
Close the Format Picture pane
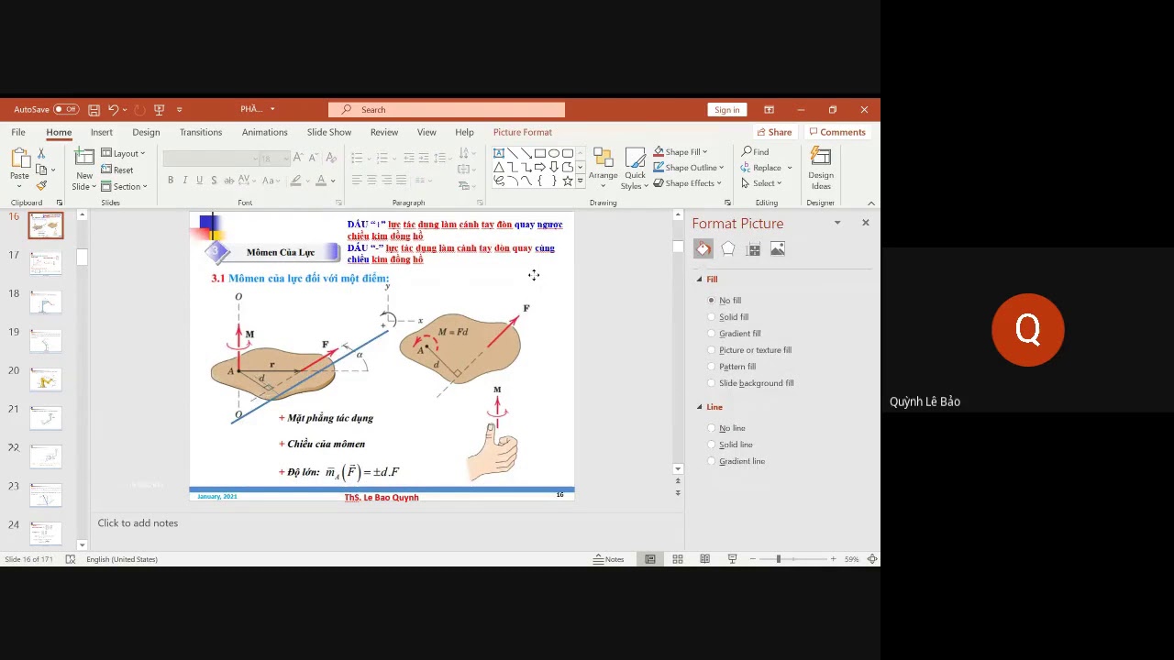(865, 223)
